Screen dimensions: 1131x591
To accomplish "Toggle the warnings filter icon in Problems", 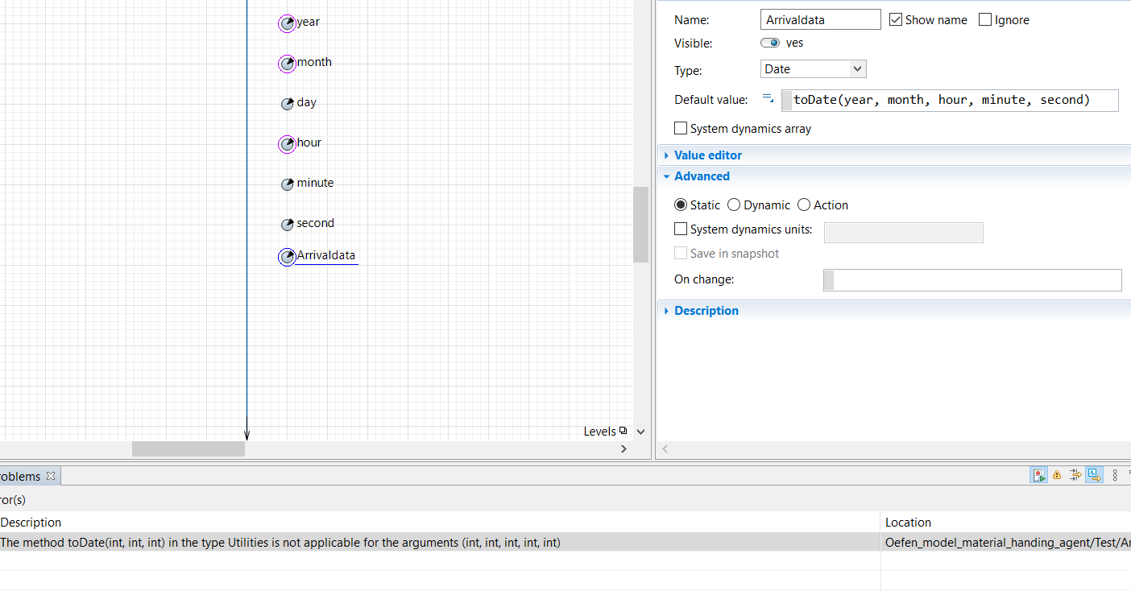I will point(1057,475).
